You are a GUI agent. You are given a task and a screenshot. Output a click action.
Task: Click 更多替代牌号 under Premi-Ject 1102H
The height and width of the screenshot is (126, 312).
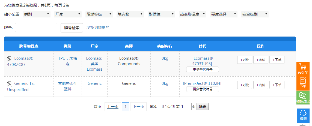(x=202, y=89)
